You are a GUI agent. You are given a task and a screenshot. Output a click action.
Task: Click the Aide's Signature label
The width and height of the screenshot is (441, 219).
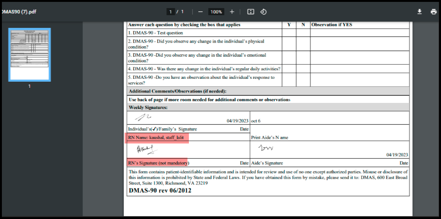(x=267, y=163)
